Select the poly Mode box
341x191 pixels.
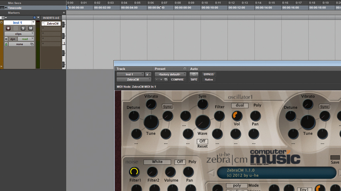[237, 185]
